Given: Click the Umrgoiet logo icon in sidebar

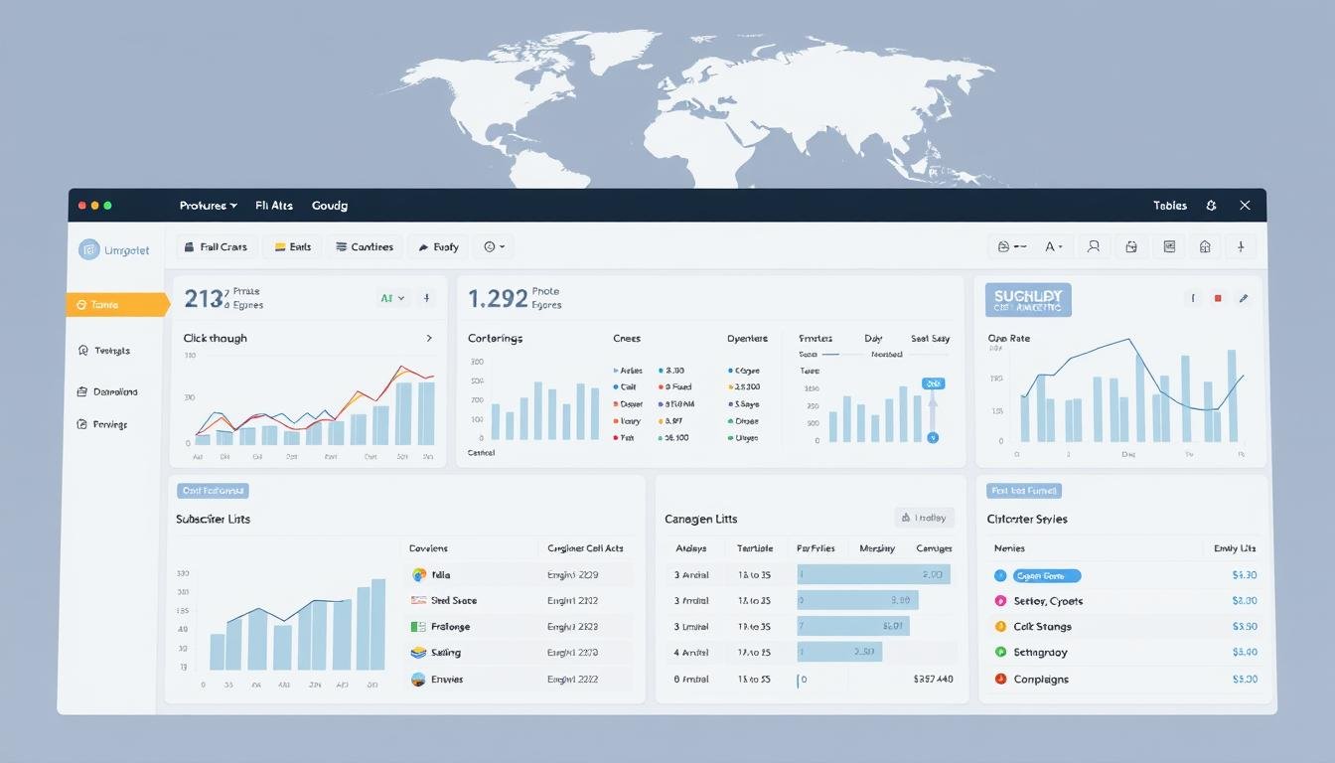Looking at the screenshot, I should coord(89,250).
